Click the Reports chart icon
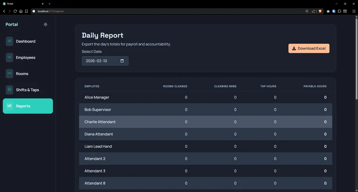 pyautogui.click(x=10, y=106)
